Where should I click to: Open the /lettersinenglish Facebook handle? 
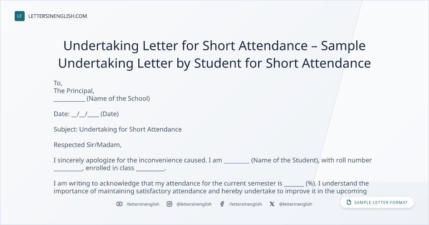pos(246,204)
